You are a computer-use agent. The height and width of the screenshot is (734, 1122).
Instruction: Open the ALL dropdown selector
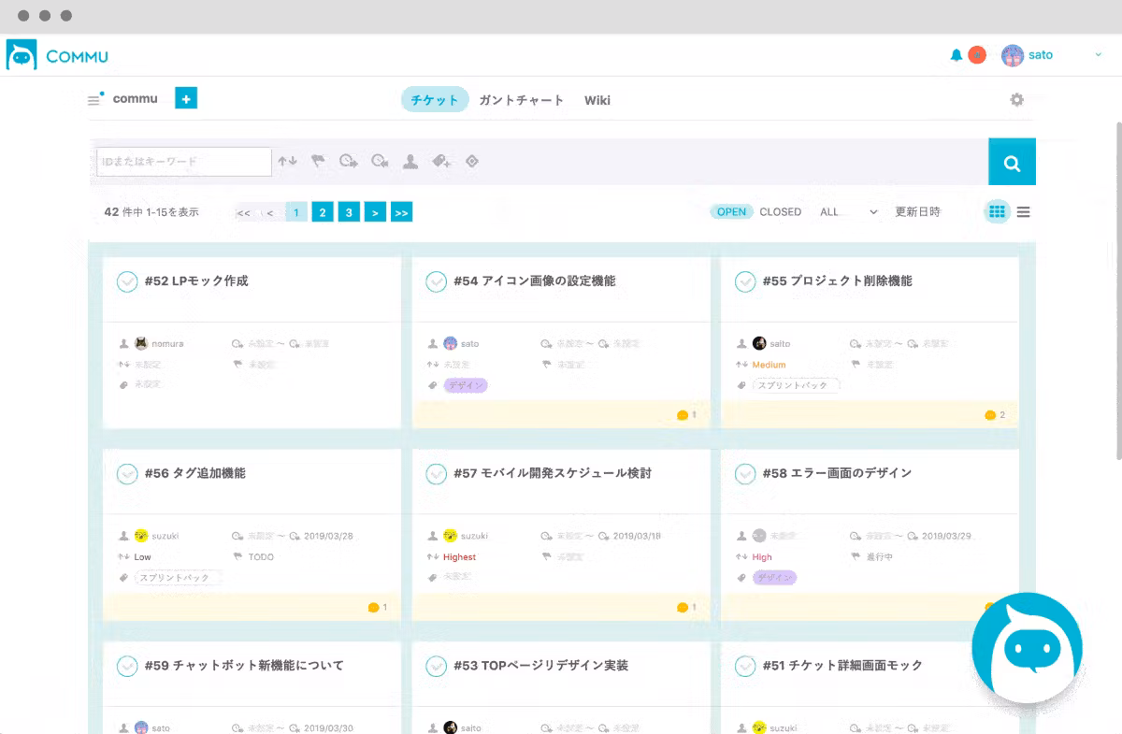pos(848,212)
